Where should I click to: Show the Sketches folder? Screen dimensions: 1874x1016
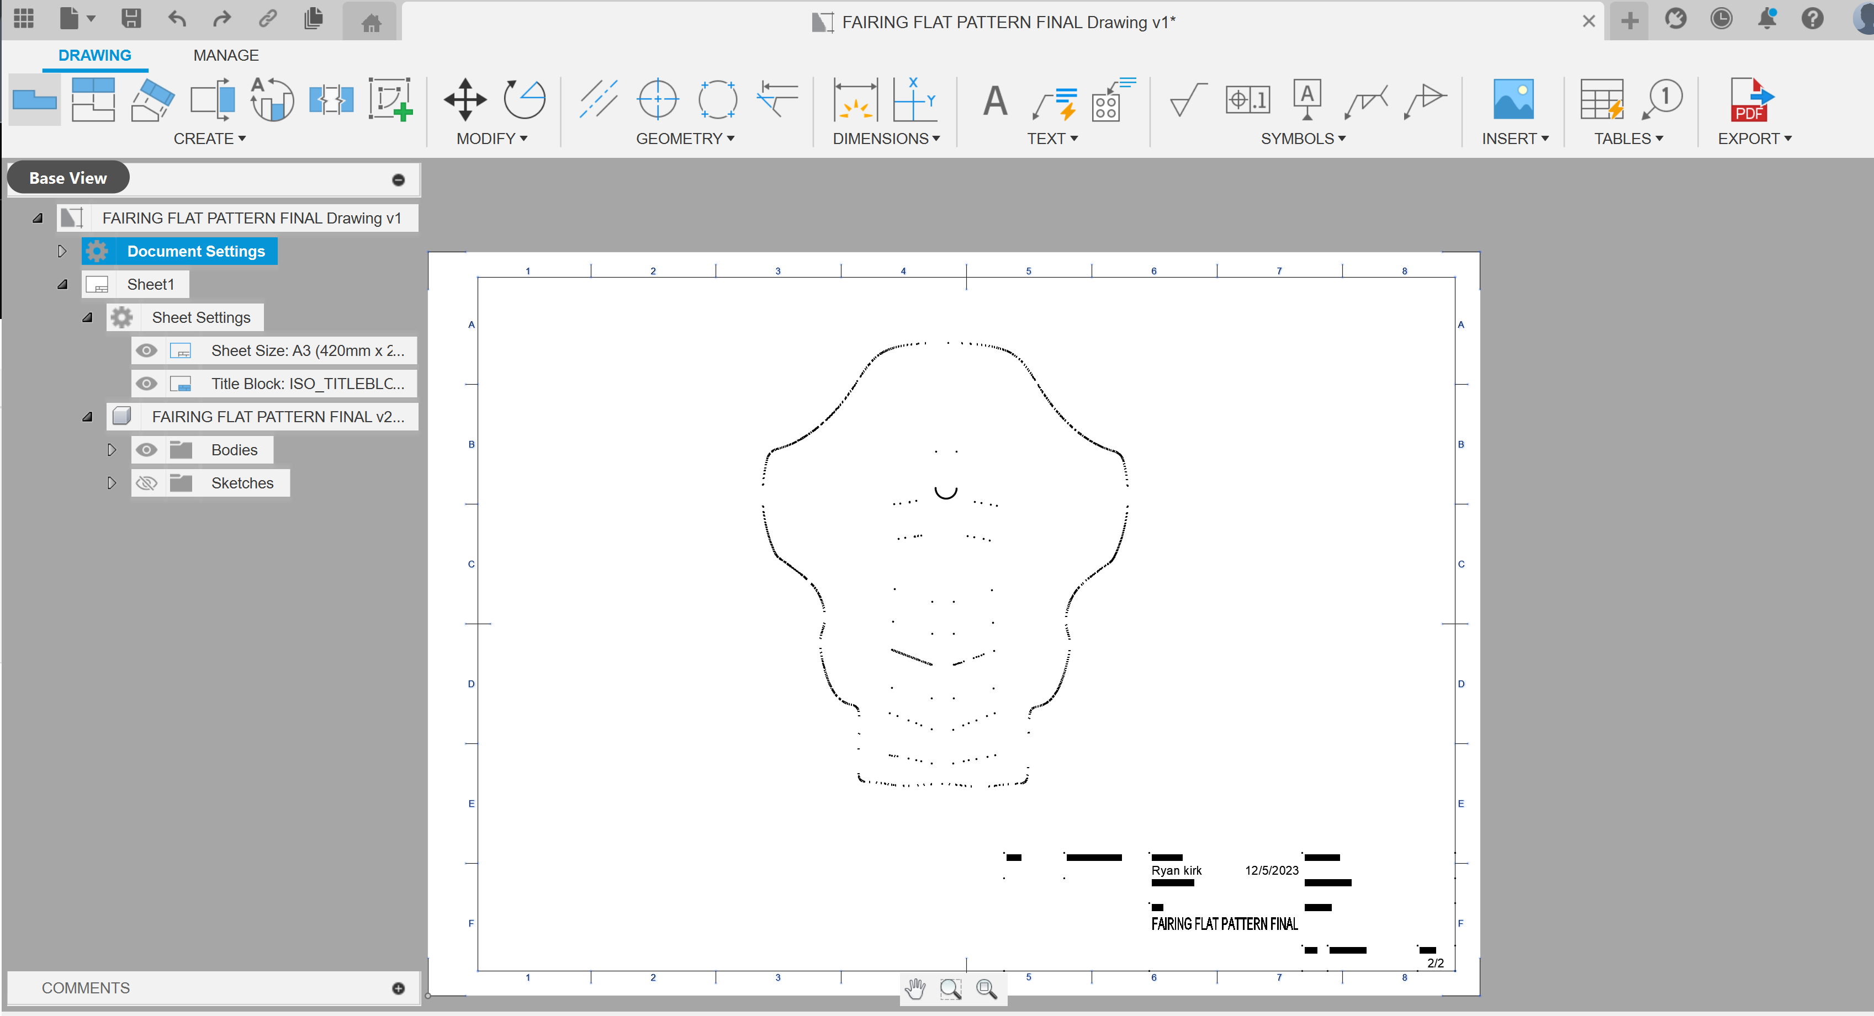tap(147, 482)
